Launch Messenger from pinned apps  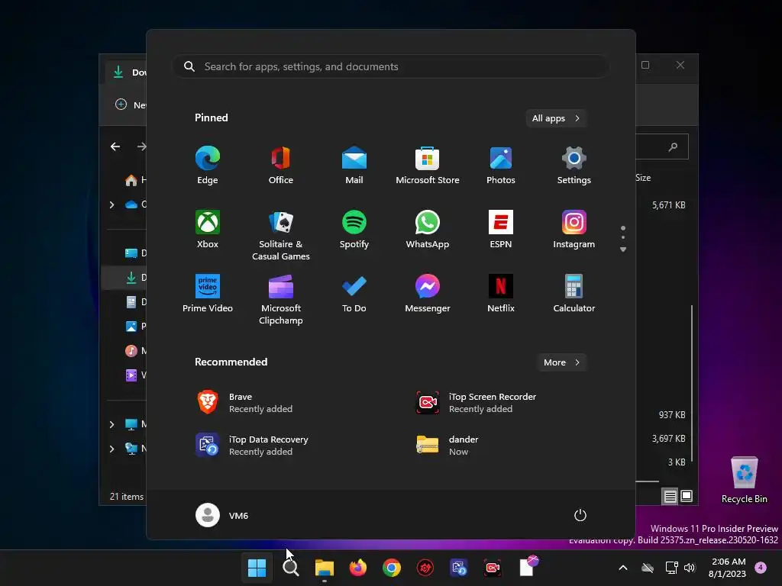point(428,294)
